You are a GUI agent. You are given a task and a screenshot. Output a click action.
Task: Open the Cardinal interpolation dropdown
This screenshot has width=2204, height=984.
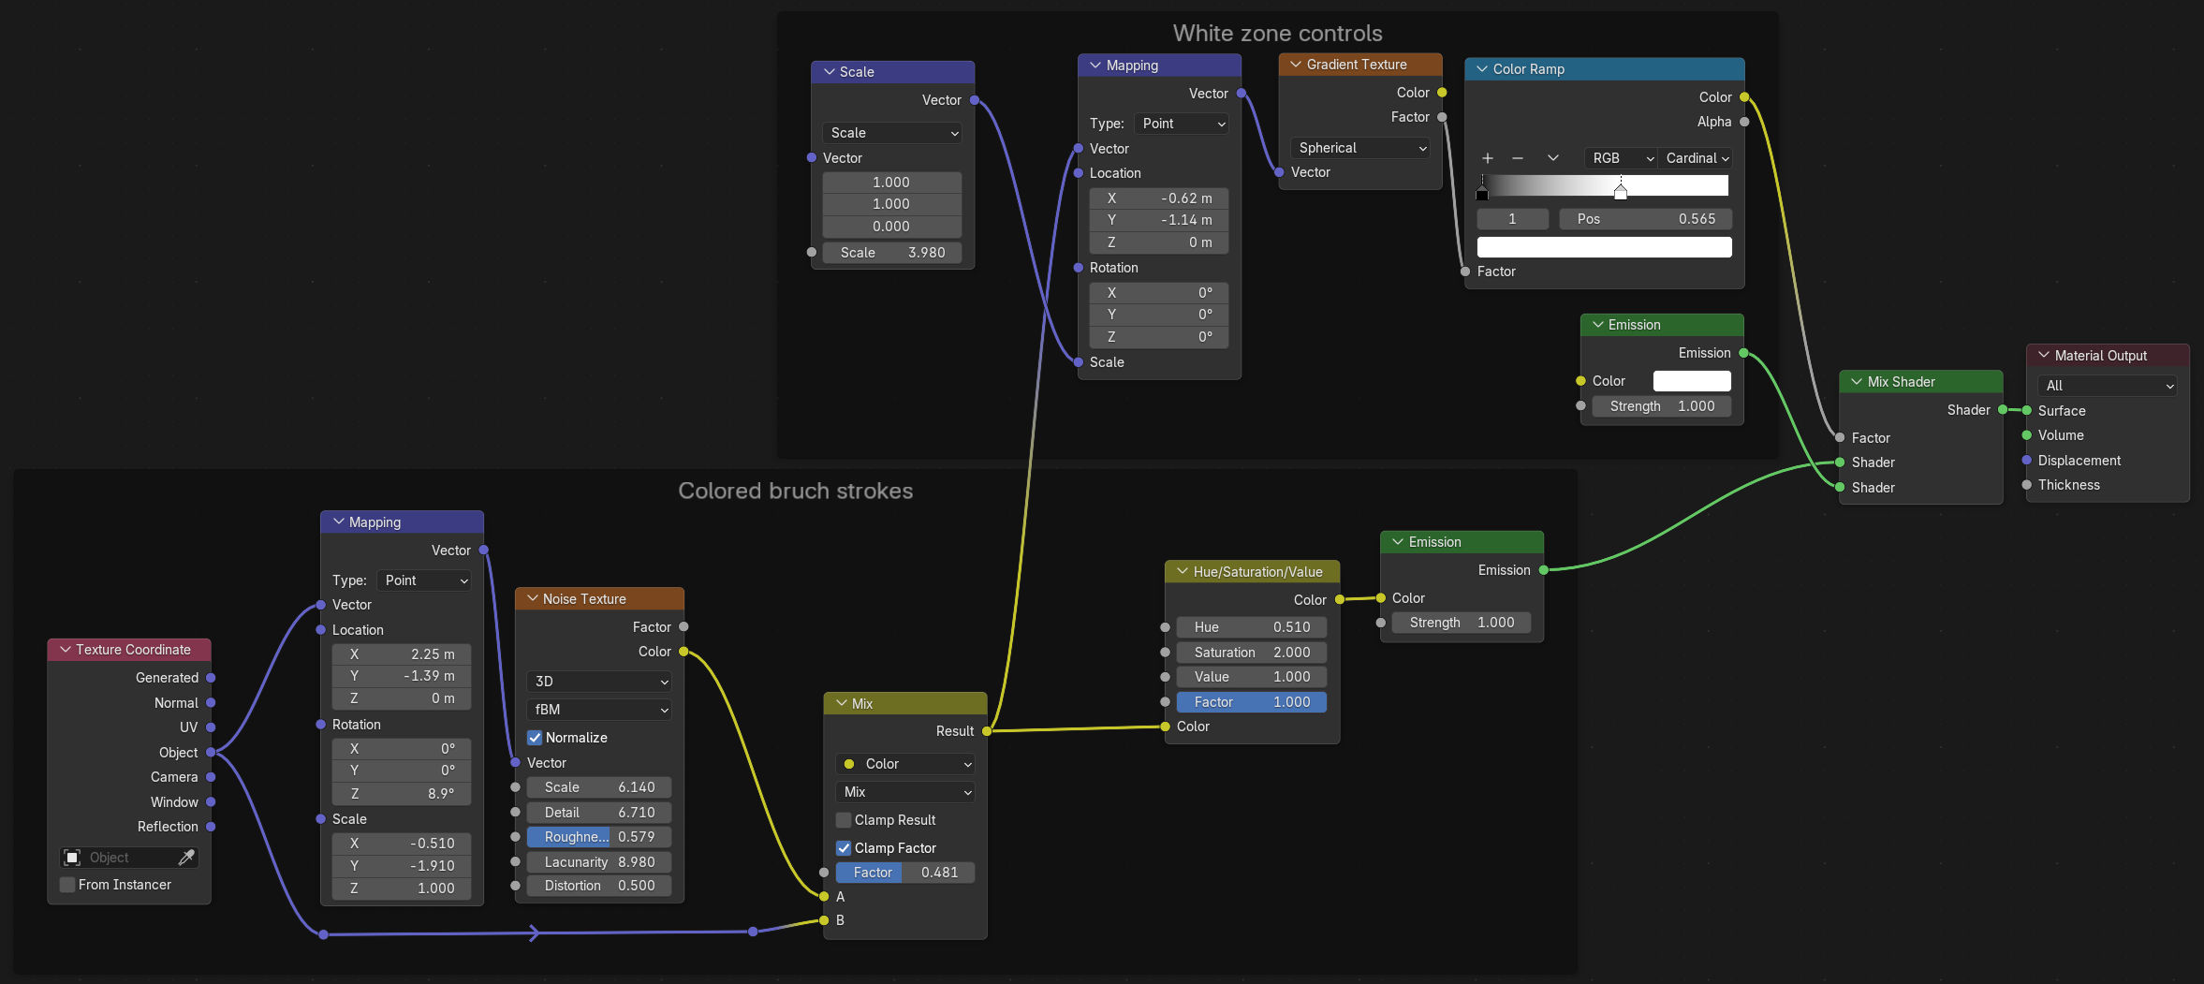click(x=1696, y=158)
